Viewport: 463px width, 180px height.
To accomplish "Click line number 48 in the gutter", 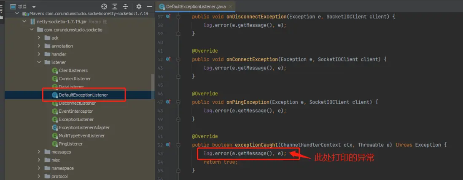I will [x=160, y=111].
